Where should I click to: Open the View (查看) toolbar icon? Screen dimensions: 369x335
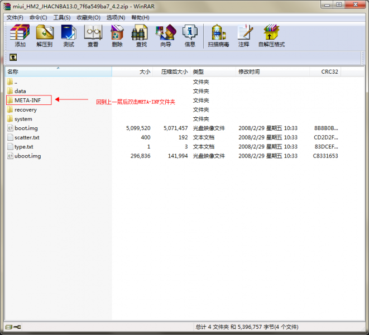(93, 36)
